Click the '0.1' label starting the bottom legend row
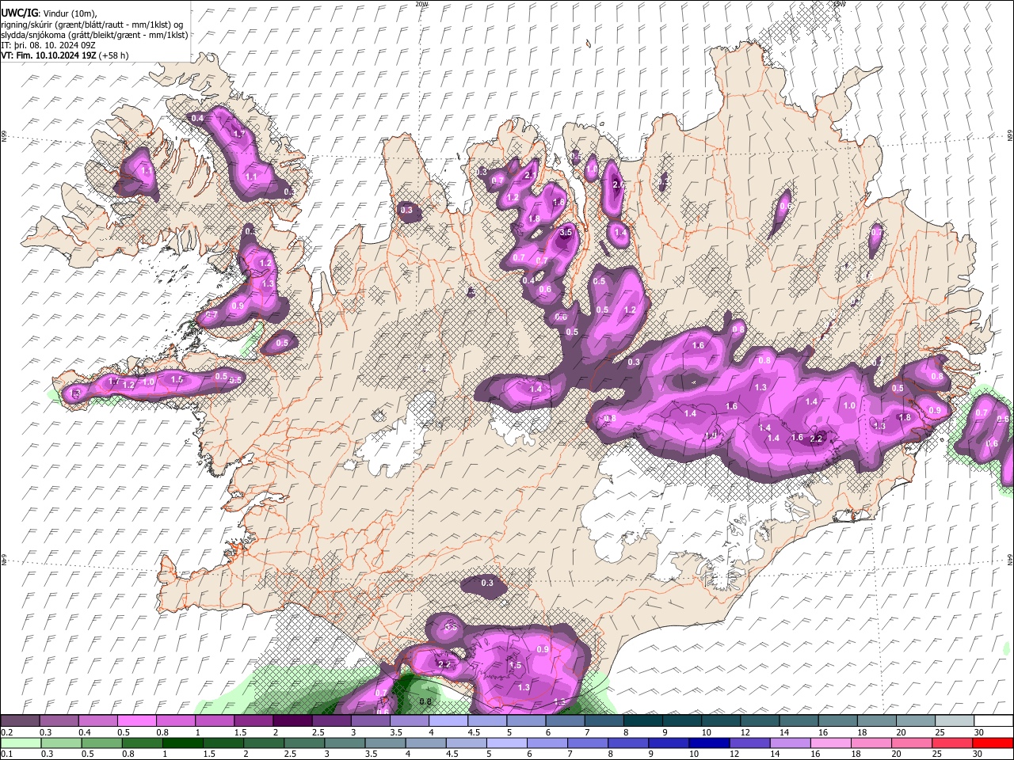The height and width of the screenshot is (760, 1014). 6,754
